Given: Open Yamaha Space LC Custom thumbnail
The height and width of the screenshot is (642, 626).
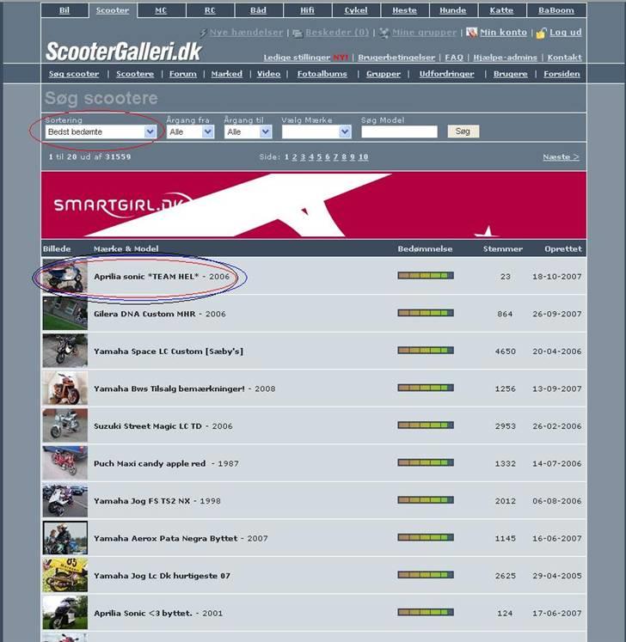Looking at the screenshot, I should [x=64, y=351].
